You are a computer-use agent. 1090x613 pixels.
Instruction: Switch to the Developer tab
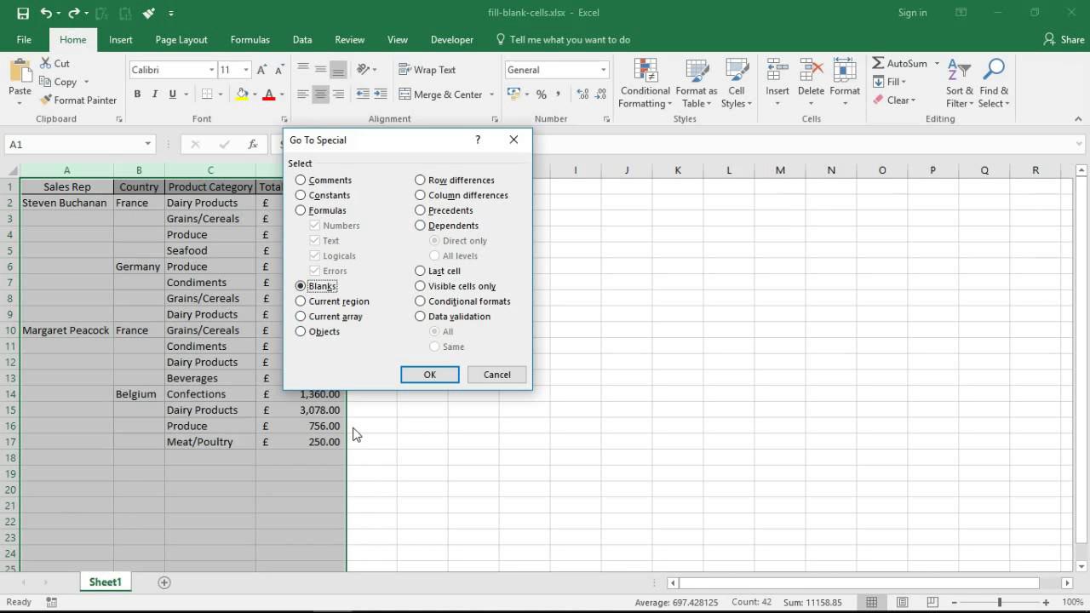point(451,39)
